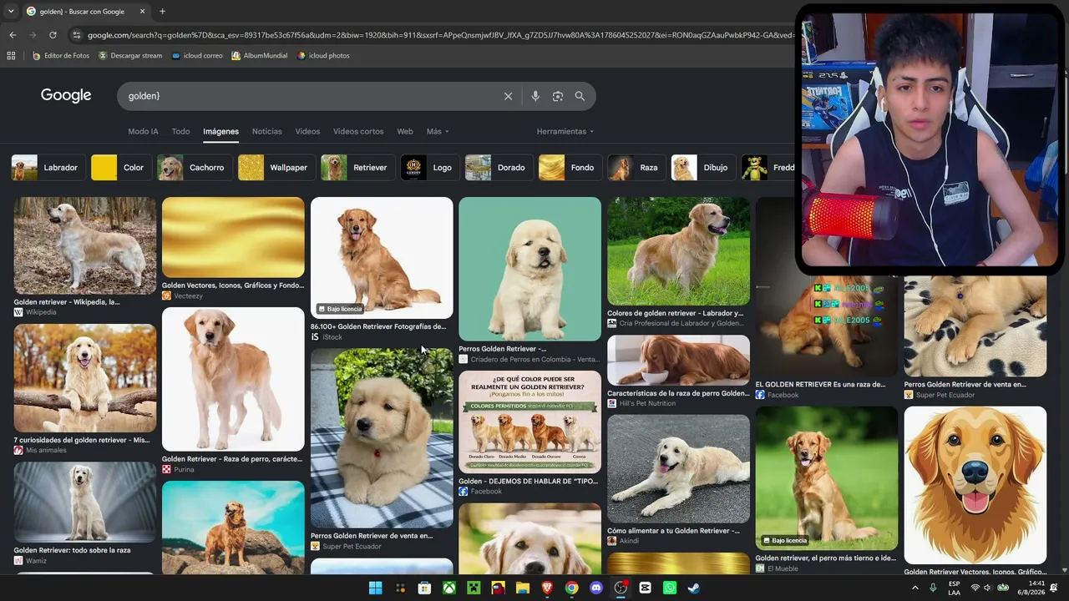Open the notifications bell in the tray
This screenshot has height=601, width=1069.
click(x=1054, y=588)
